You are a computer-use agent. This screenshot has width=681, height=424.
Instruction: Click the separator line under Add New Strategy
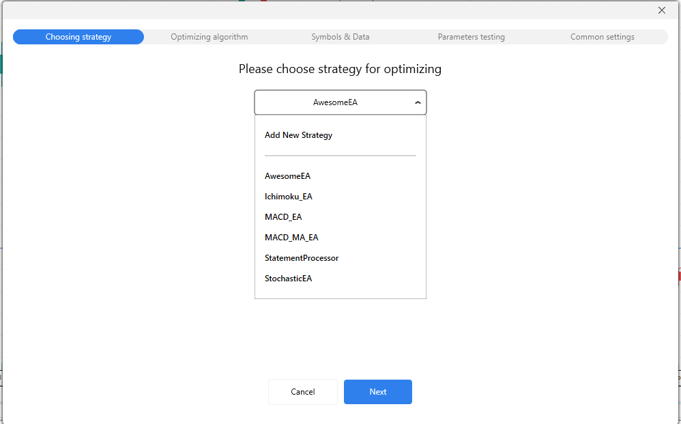(x=340, y=156)
